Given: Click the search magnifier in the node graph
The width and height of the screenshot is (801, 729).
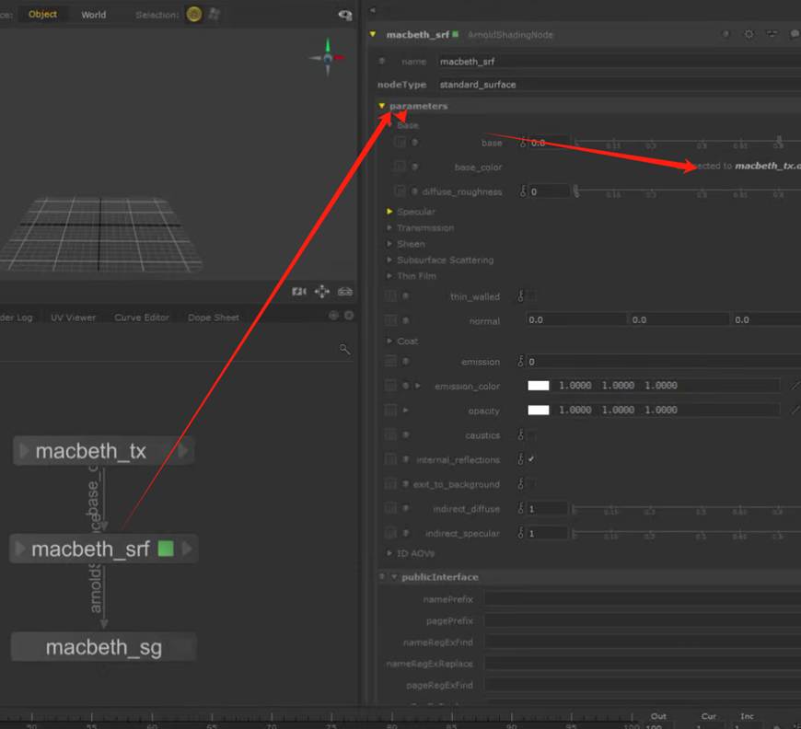Looking at the screenshot, I should click(345, 350).
